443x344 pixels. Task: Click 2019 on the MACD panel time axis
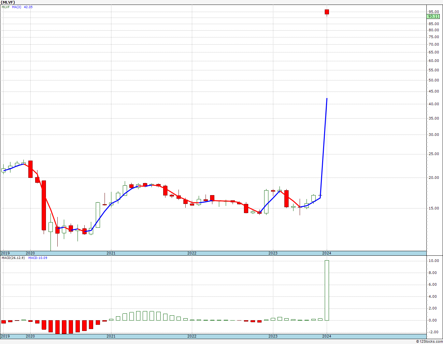[5, 336]
